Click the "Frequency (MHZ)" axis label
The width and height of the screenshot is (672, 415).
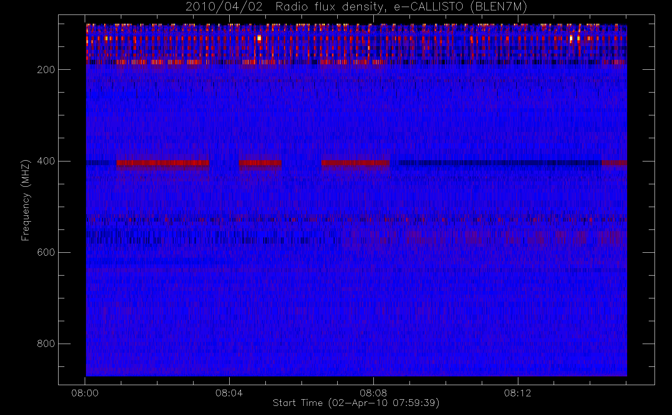click(26, 200)
